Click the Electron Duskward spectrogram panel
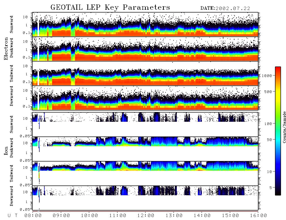This screenshot has width=286, height=220. pyautogui.click(x=145, y=49)
